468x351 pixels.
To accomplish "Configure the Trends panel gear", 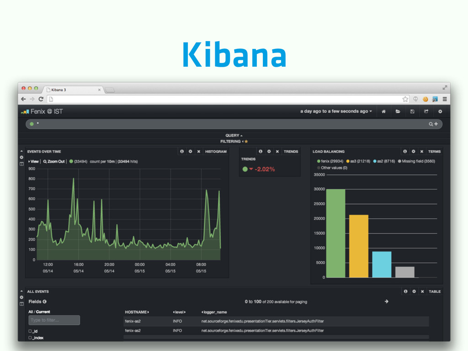I will (269, 151).
